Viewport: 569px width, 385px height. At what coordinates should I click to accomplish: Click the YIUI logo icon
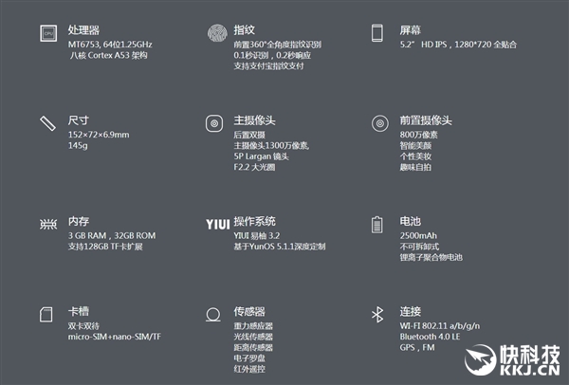[x=218, y=224]
